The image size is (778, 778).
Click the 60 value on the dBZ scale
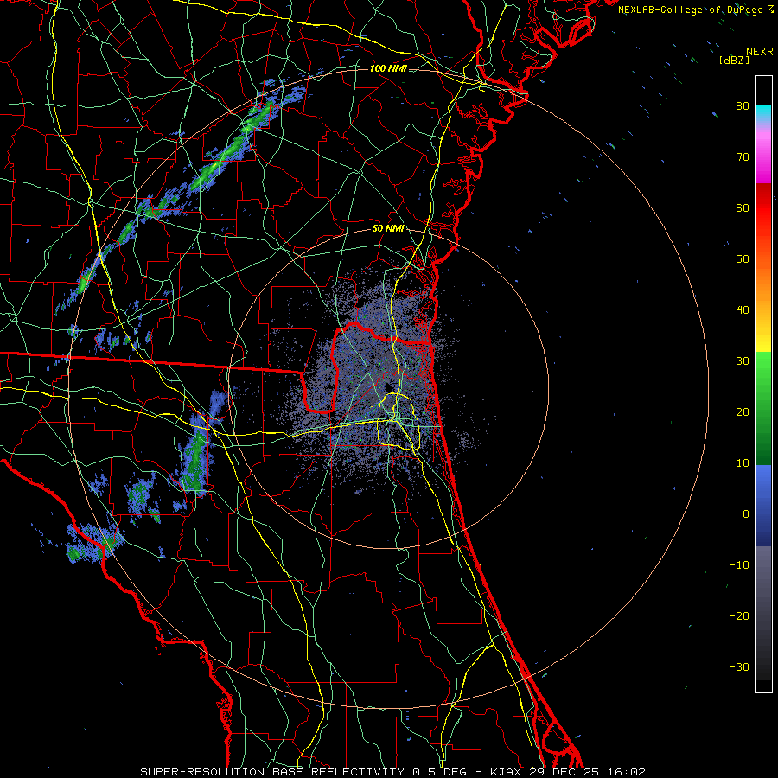pyautogui.click(x=743, y=207)
